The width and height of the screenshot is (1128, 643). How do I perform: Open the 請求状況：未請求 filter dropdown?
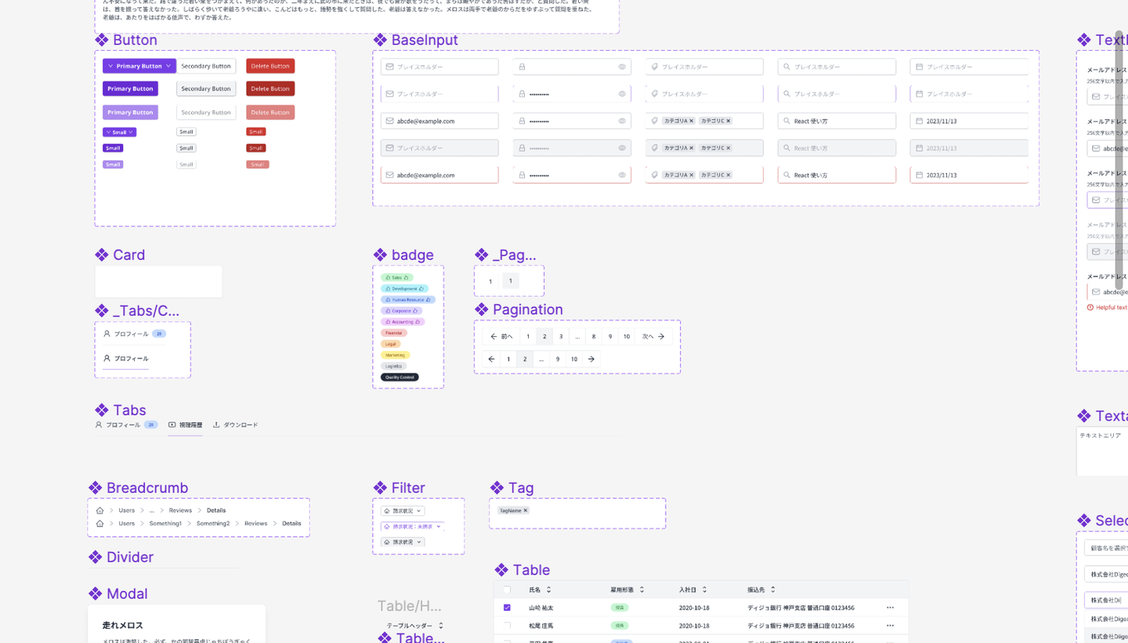click(412, 526)
